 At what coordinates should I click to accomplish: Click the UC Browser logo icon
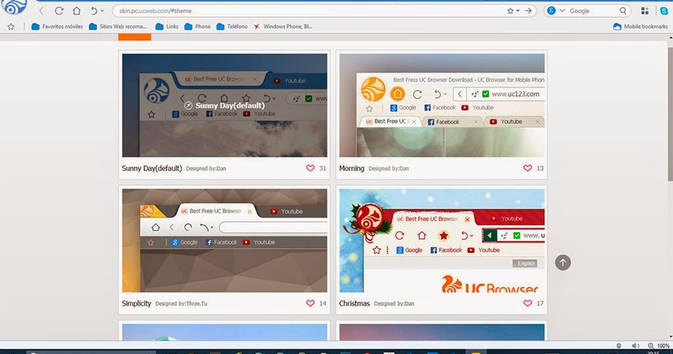click(13, 7)
